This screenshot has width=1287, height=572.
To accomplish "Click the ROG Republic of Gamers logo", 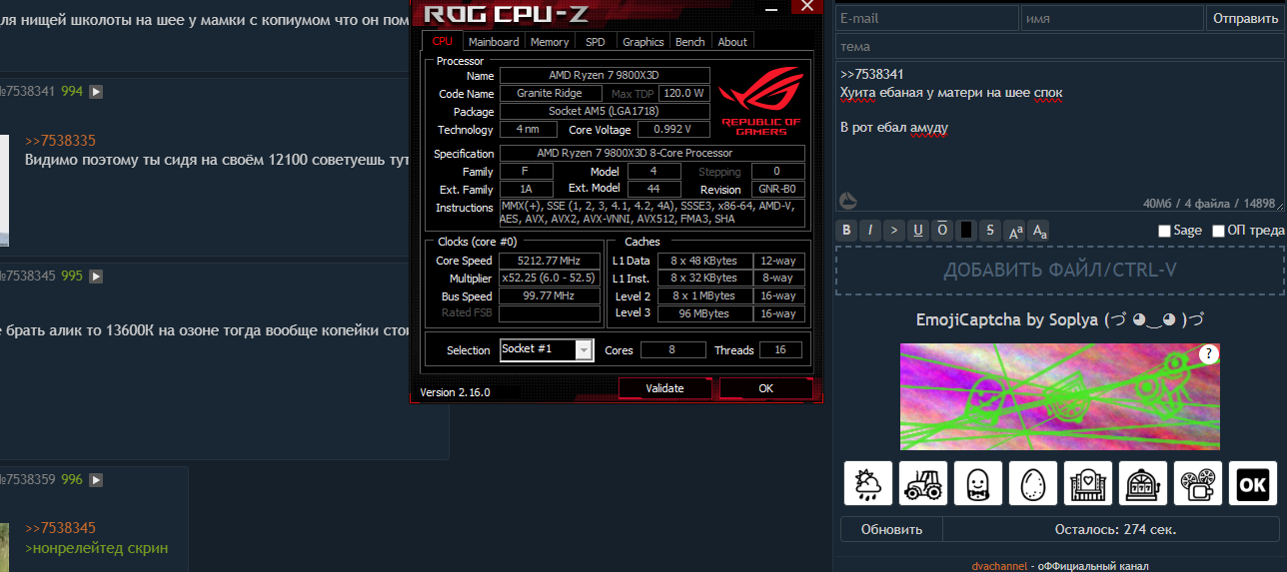I will [x=760, y=101].
